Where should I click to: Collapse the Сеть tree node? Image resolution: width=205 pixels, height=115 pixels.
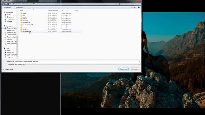3,48
